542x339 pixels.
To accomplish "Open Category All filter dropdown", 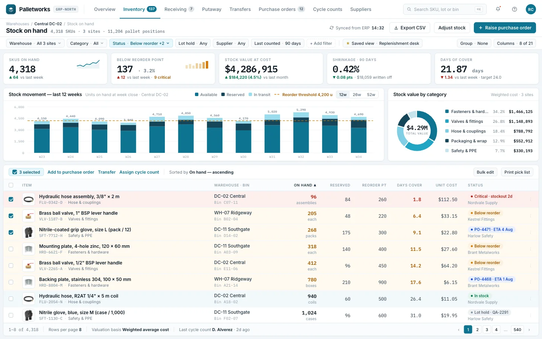I will point(87,43).
